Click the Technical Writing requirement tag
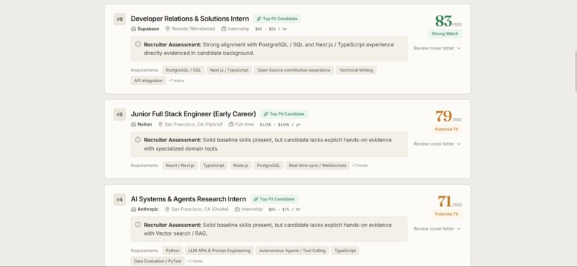The width and height of the screenshot is (577, 267). 356,70
